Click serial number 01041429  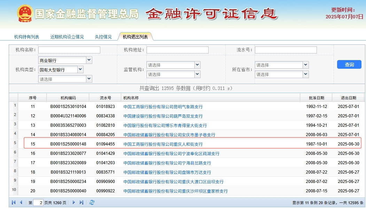pyautogui.click(x=106, y=153)
